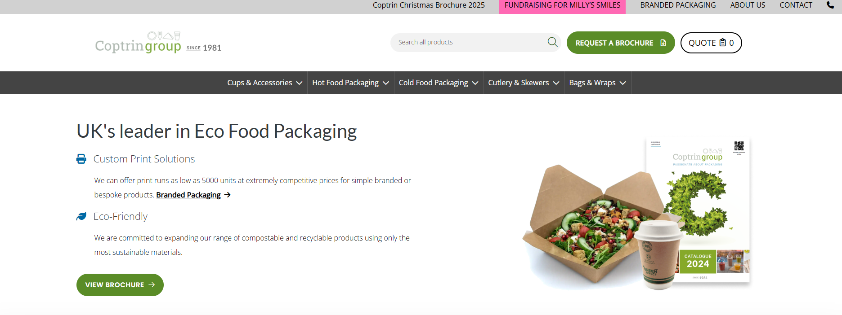This screenshot has width=842, height=315.
Task: Expand the Cups & Accessories dropdown
Action: pos(264,83)
